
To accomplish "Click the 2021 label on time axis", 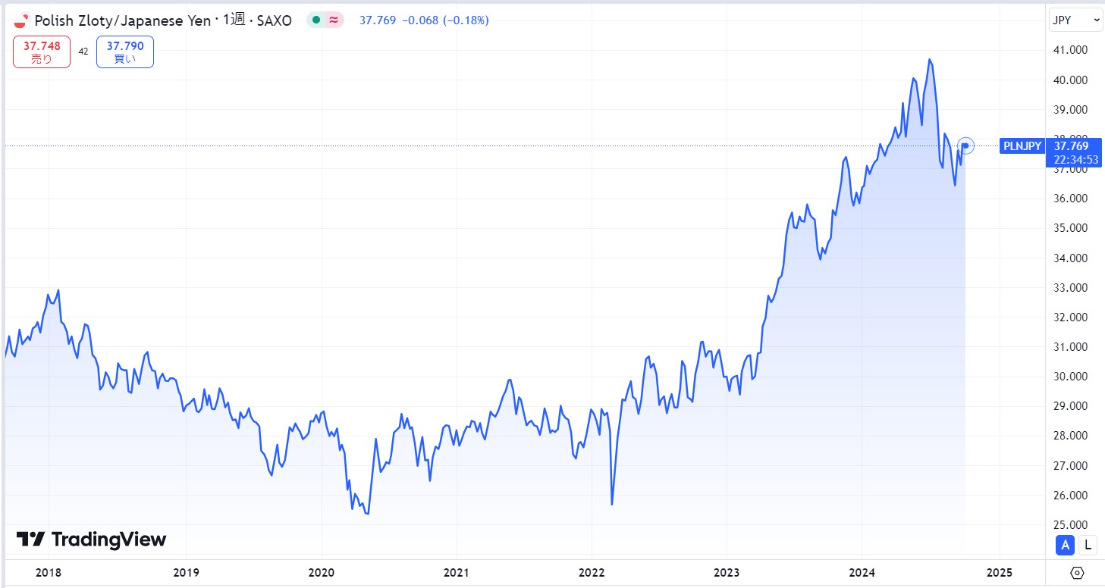I will point(457,572).
